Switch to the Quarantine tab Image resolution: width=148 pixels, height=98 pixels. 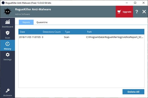(x=42, y=22)
